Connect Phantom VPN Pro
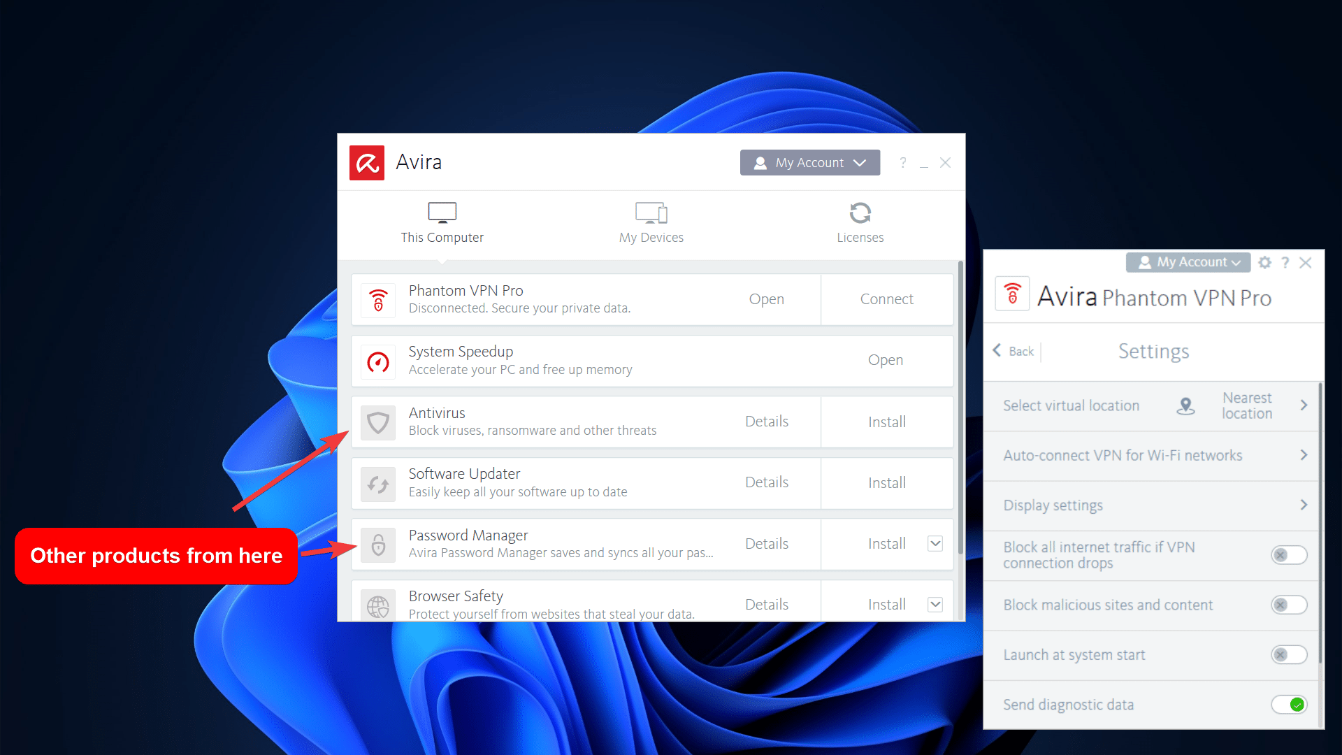Screen dimensions: 1342x755 pyautogui.click(x=887, y=299)
